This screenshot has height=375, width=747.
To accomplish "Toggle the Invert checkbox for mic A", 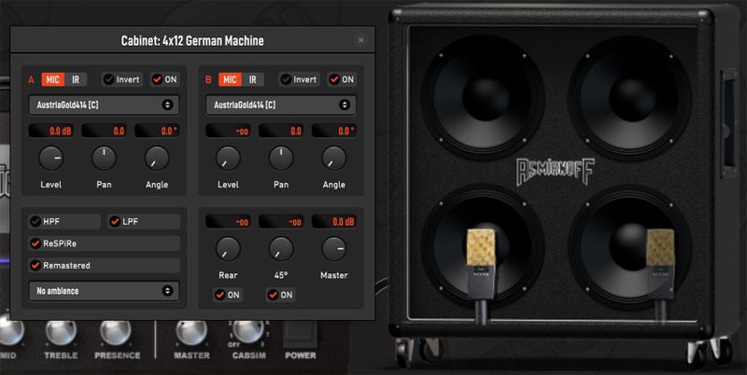I will (x=109, y=79).
